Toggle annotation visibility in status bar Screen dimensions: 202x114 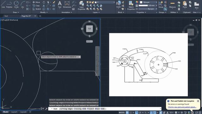point(161,113)
